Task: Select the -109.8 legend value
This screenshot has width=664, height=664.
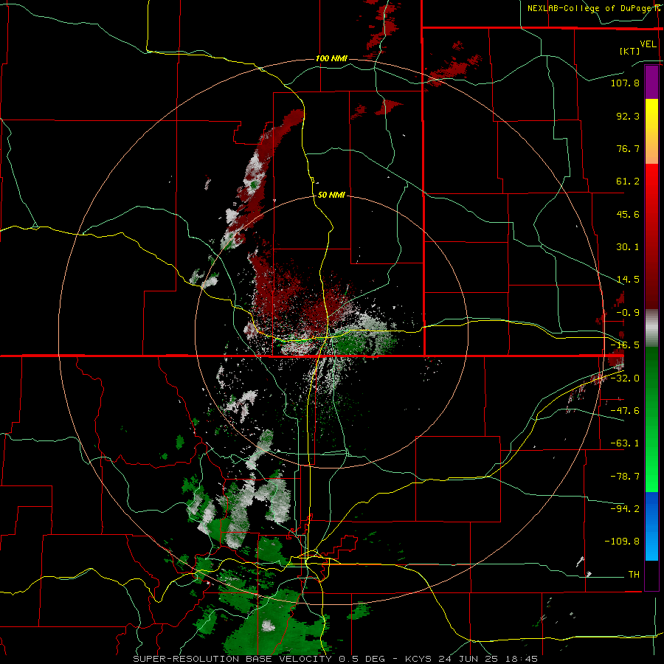Action: 622,542
